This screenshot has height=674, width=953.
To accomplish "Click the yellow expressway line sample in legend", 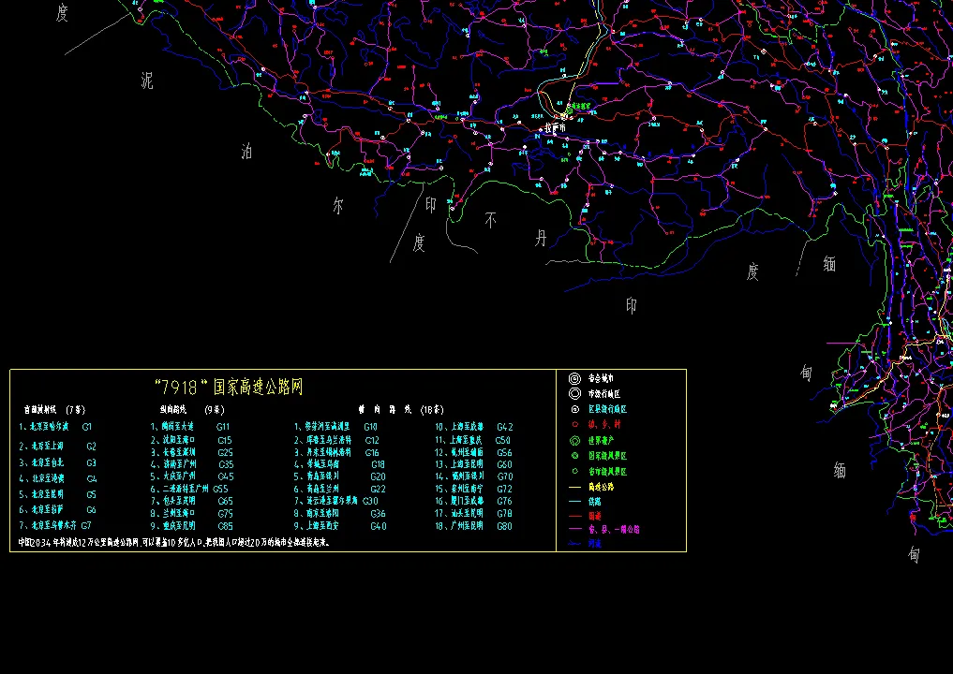I will tap(574, 488).
